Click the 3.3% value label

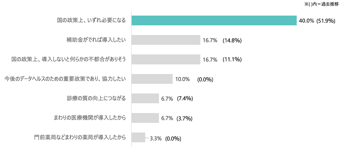tap(156, 138)
